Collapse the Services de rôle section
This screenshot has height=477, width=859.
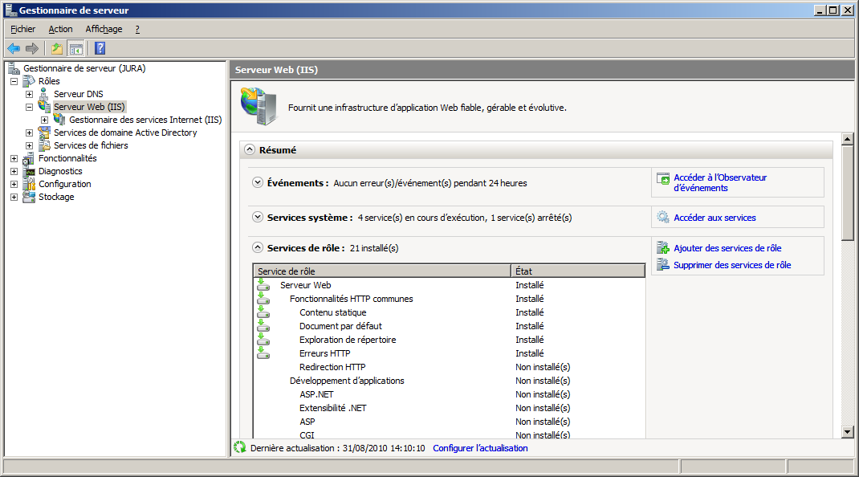pos(258,248)
